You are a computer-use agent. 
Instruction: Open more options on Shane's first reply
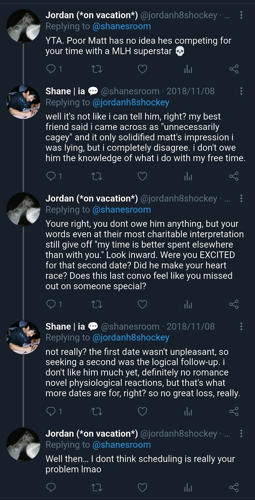click(x=241, y=91)
